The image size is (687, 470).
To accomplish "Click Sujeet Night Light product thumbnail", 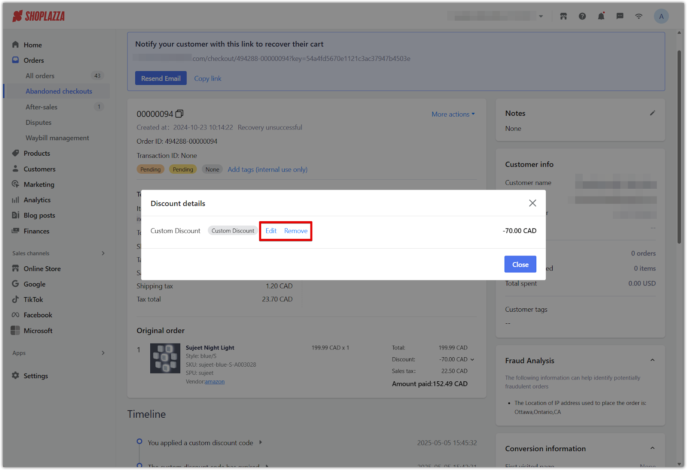I will point(165,359).
